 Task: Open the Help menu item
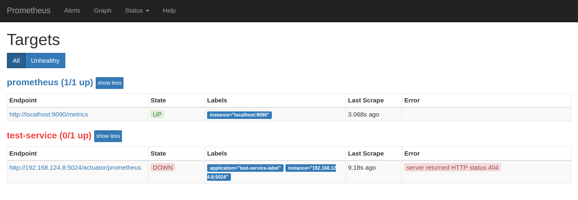coord(169,11)
